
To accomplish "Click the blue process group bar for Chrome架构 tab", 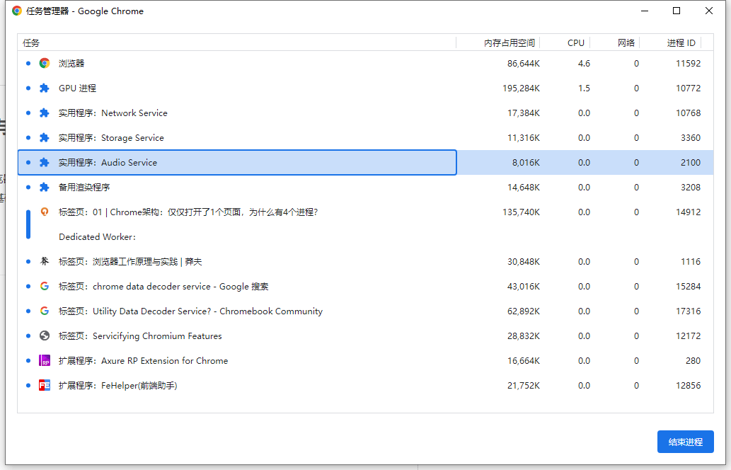I will click(28, 224).
